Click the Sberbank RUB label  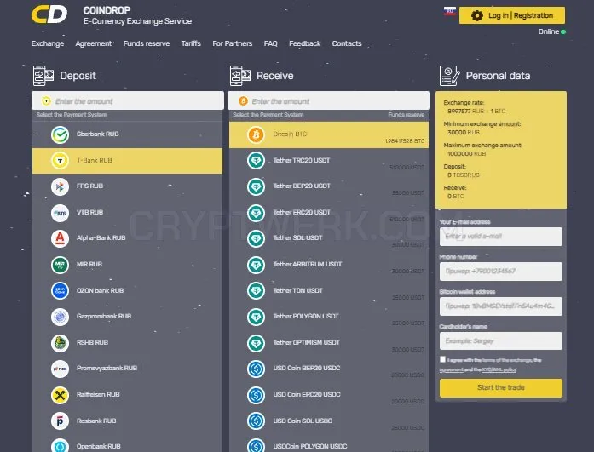click(98, 134)
